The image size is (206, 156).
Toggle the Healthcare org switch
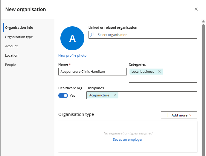63,96
